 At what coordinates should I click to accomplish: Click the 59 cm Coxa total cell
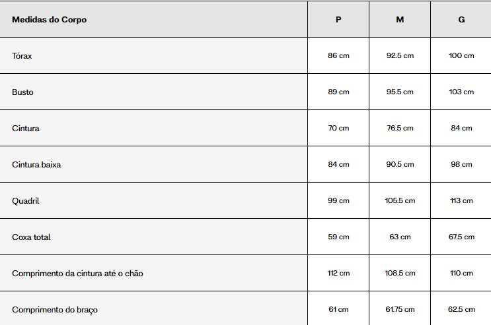click(x=338, y=237)
